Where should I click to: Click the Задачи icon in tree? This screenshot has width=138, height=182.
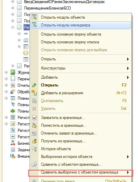pyautogui.click(x=13, y=149)
